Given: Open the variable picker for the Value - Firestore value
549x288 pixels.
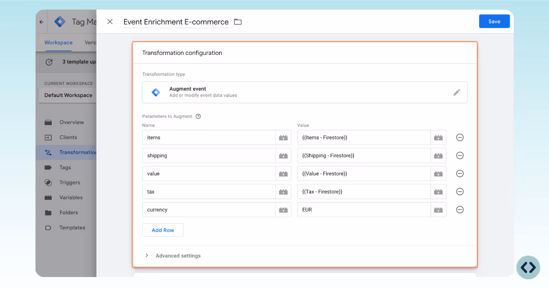Looking at the screenshot, I should (438, 174).
